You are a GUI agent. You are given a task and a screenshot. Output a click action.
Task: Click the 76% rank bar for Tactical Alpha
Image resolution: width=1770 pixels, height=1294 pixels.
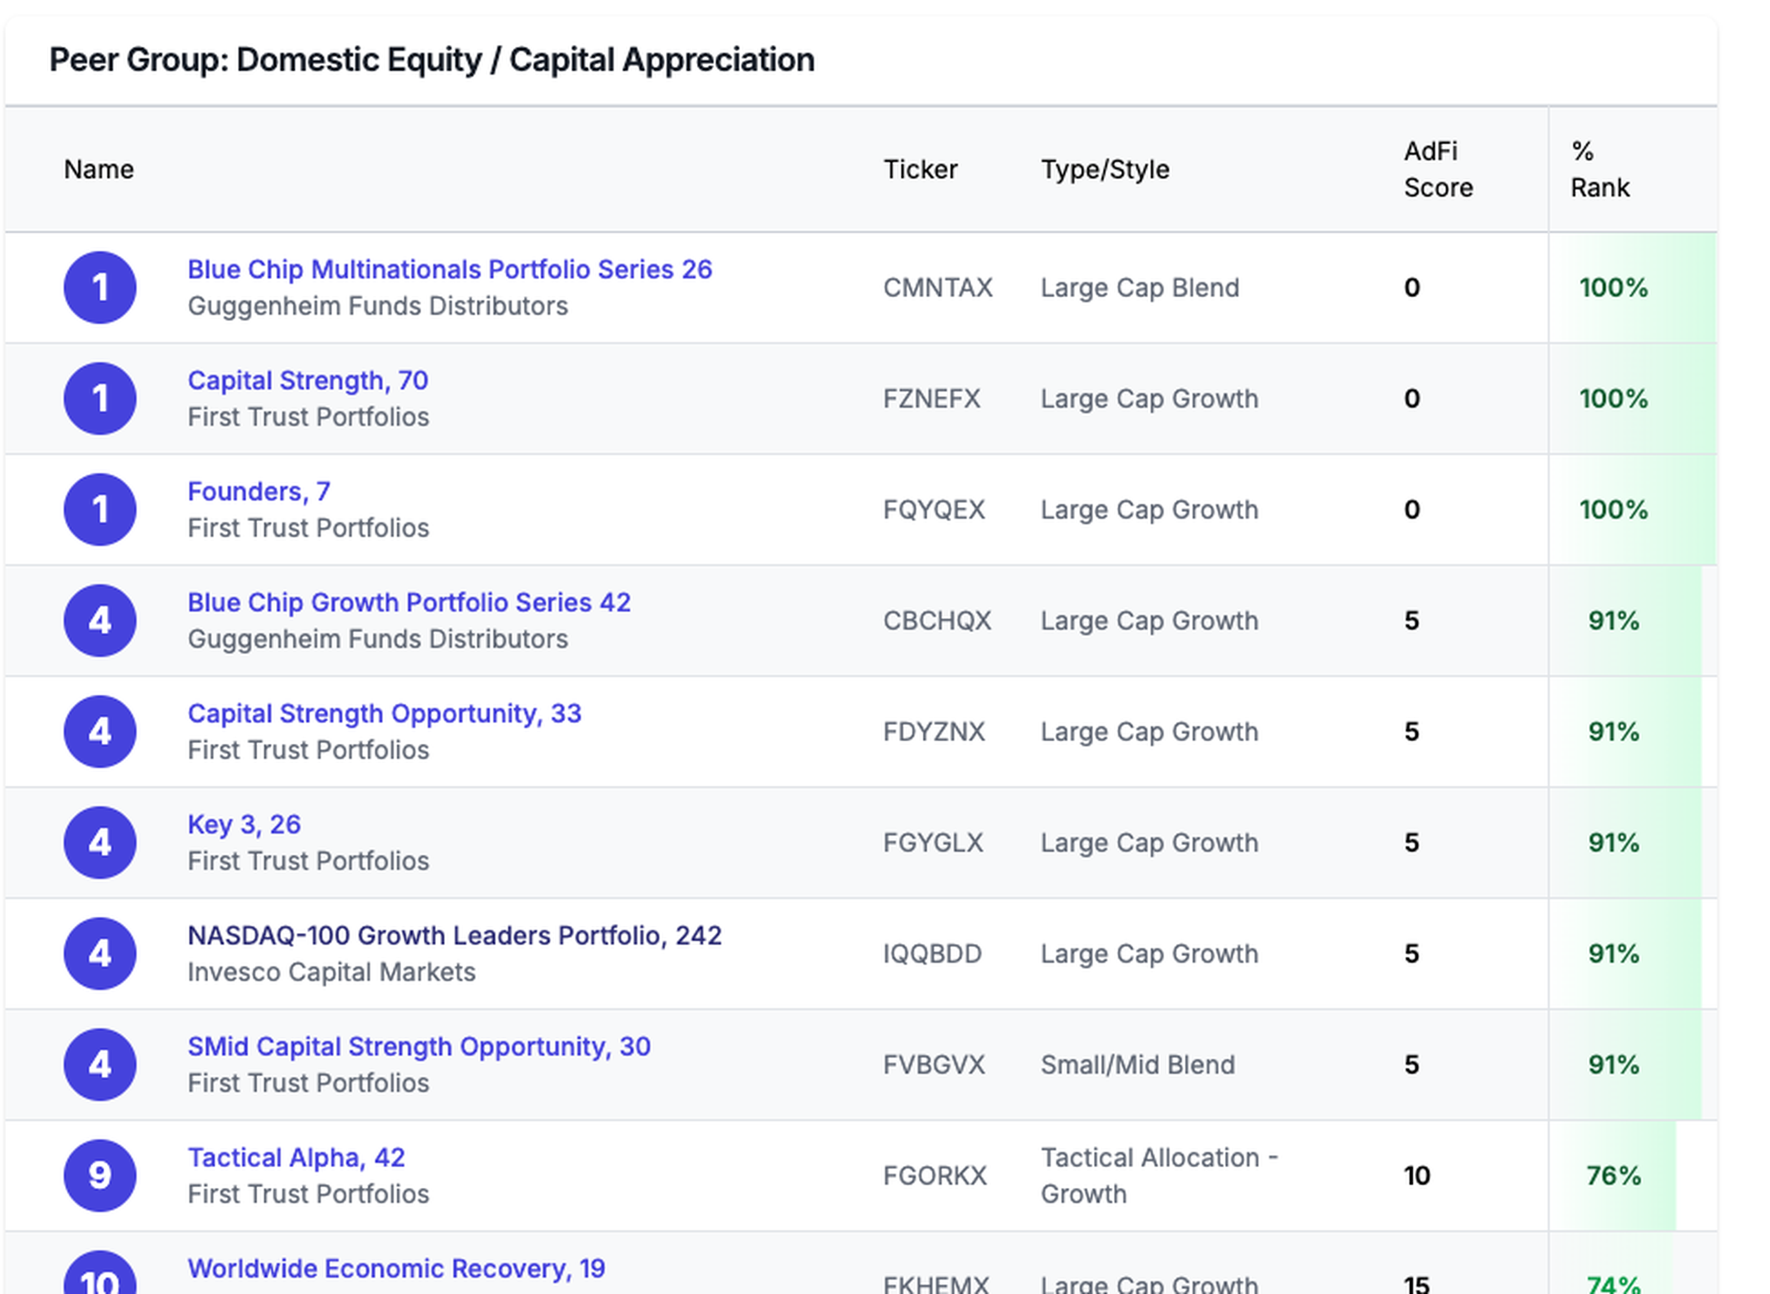pyautogui.click(x=1612, y=1175)
